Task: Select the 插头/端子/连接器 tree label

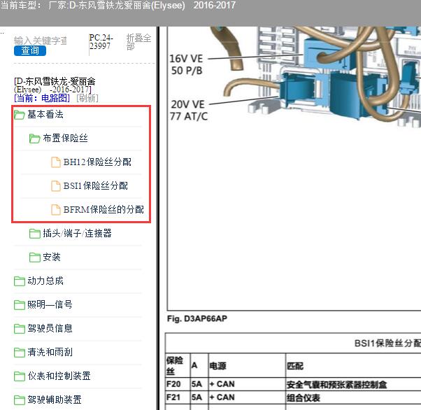Action: click(x=77, y=233)
